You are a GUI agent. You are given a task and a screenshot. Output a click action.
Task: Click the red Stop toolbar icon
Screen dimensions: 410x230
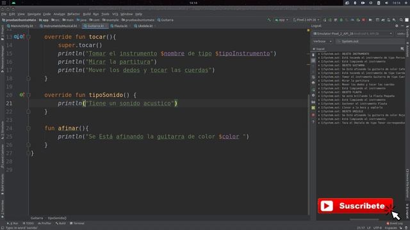pos(363,20)
